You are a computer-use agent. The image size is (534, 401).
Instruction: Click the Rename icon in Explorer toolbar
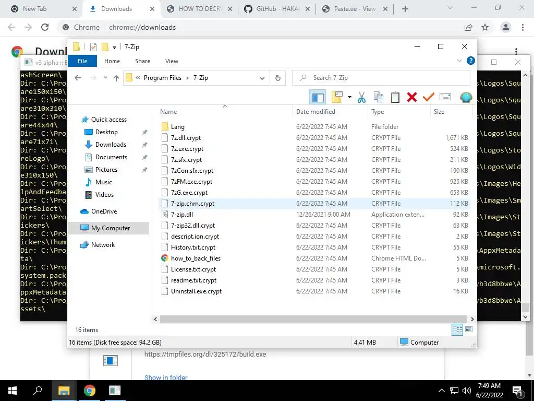click(445, 97)
